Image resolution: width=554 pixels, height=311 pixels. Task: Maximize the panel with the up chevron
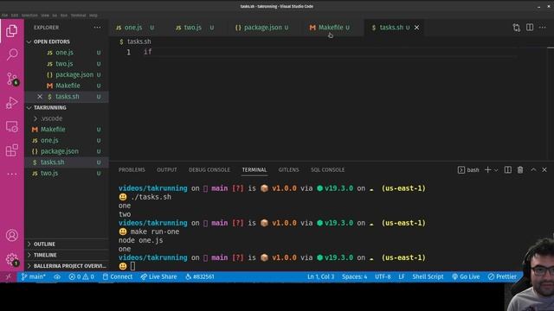pyautogui.click(x=533, y=170)
